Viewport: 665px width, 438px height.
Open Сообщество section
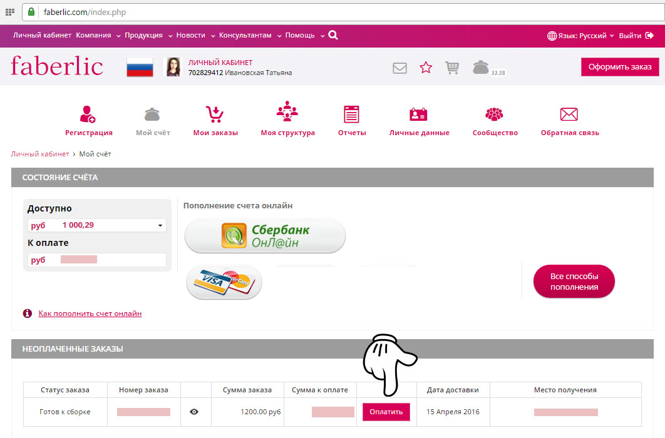tap(495, 121)
